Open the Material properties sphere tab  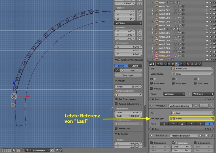click(188, 64)
